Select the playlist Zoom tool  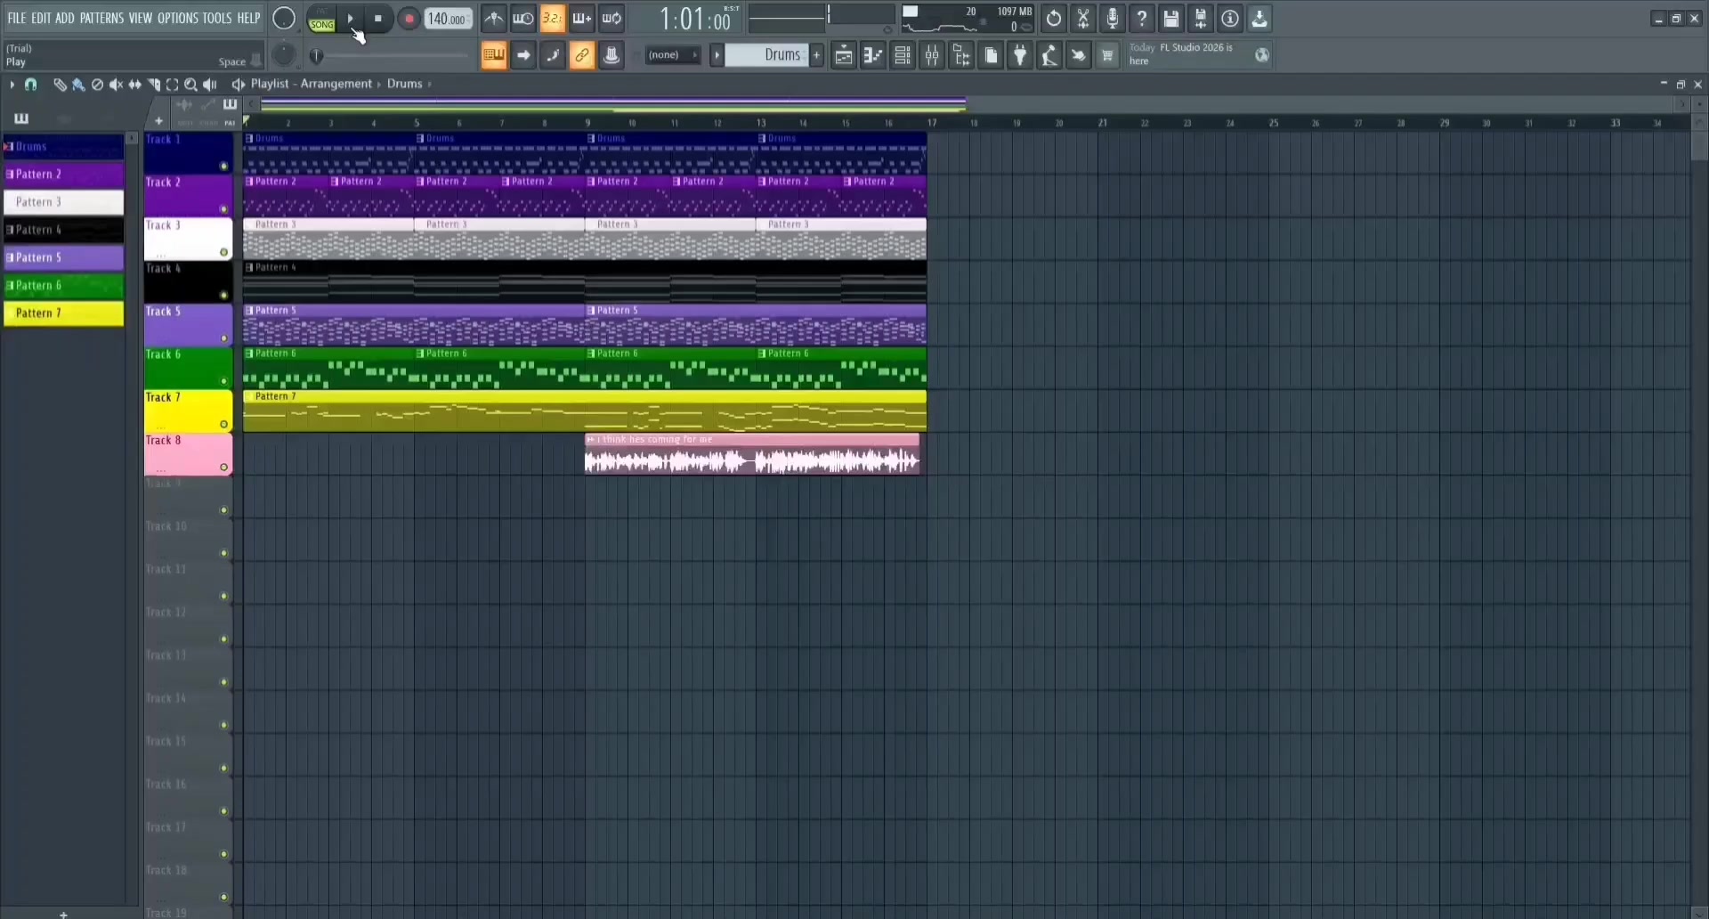click(190, 85)
